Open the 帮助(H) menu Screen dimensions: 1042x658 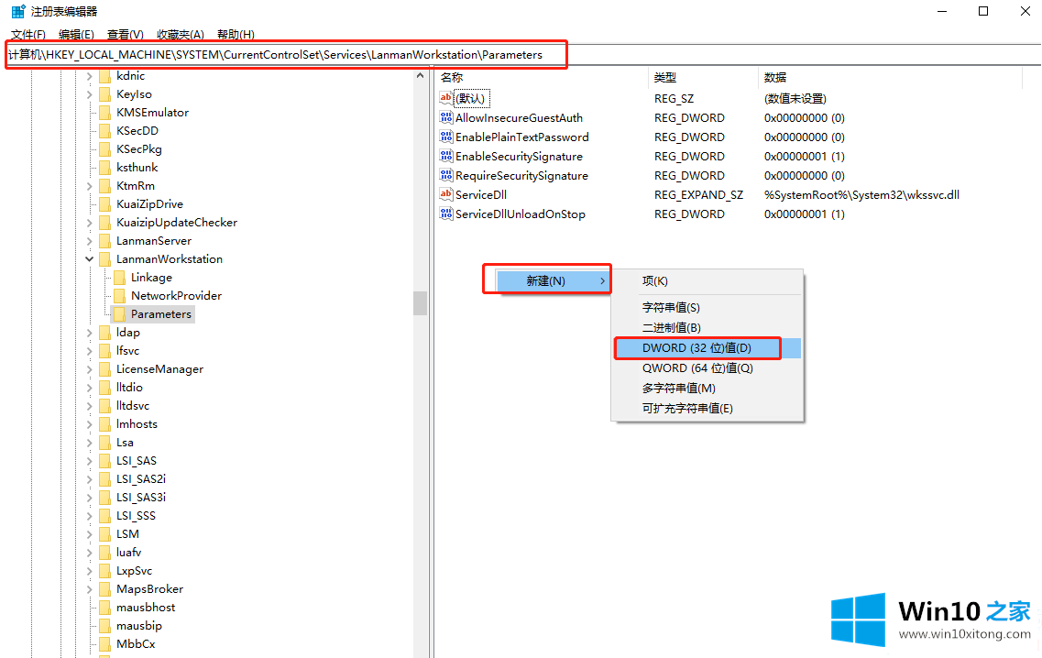[x=236, y=35]
